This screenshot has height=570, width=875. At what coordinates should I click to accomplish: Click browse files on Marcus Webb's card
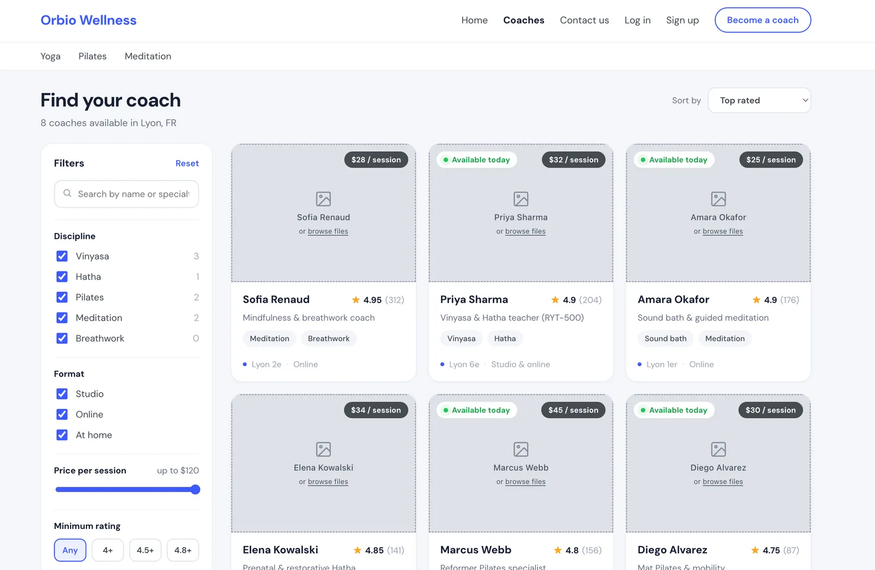[525, 482]
